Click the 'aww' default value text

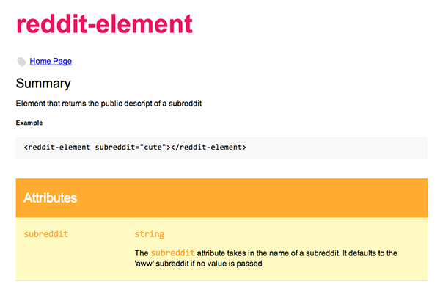tap(144, 264)
